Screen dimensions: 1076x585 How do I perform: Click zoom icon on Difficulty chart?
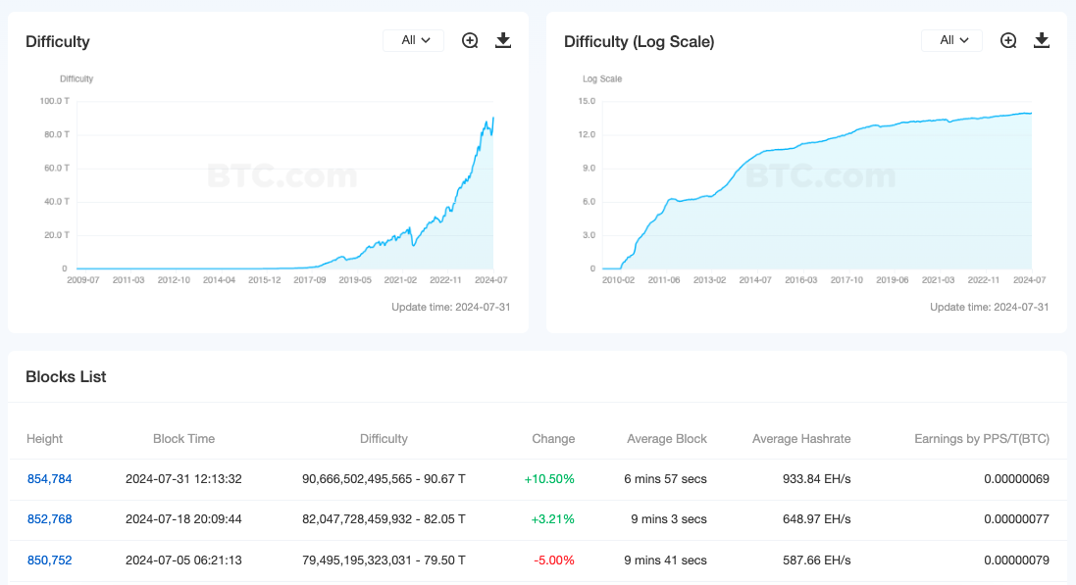tap(470, 40)
